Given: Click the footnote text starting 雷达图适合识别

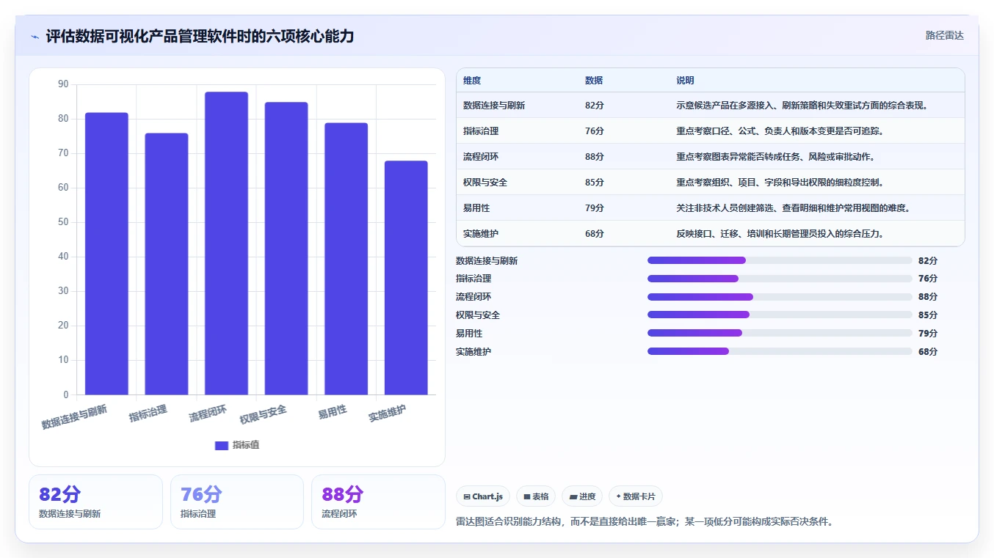Looking at the screenshot, I should coord(645,522).
